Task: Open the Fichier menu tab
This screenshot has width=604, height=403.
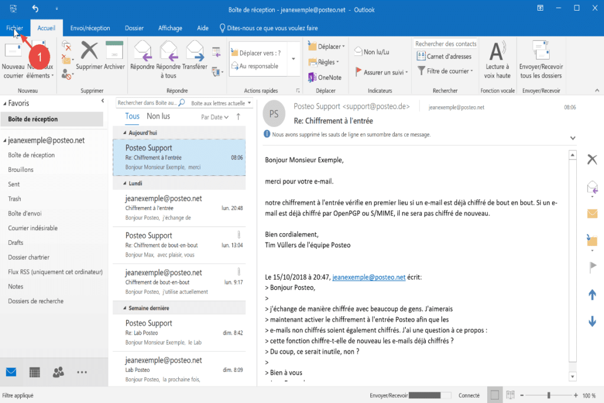Action: coord(15,28)
